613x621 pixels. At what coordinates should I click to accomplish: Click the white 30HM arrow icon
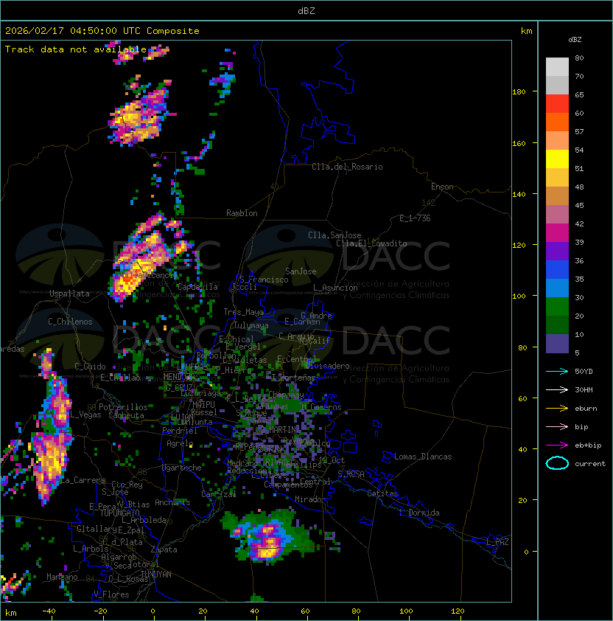coord(557,390)
